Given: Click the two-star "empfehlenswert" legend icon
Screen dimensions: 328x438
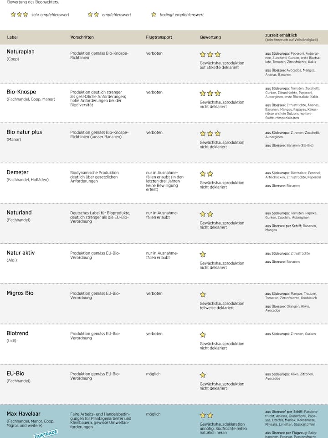Looking at the screenshot, I should tap(93, 15).
